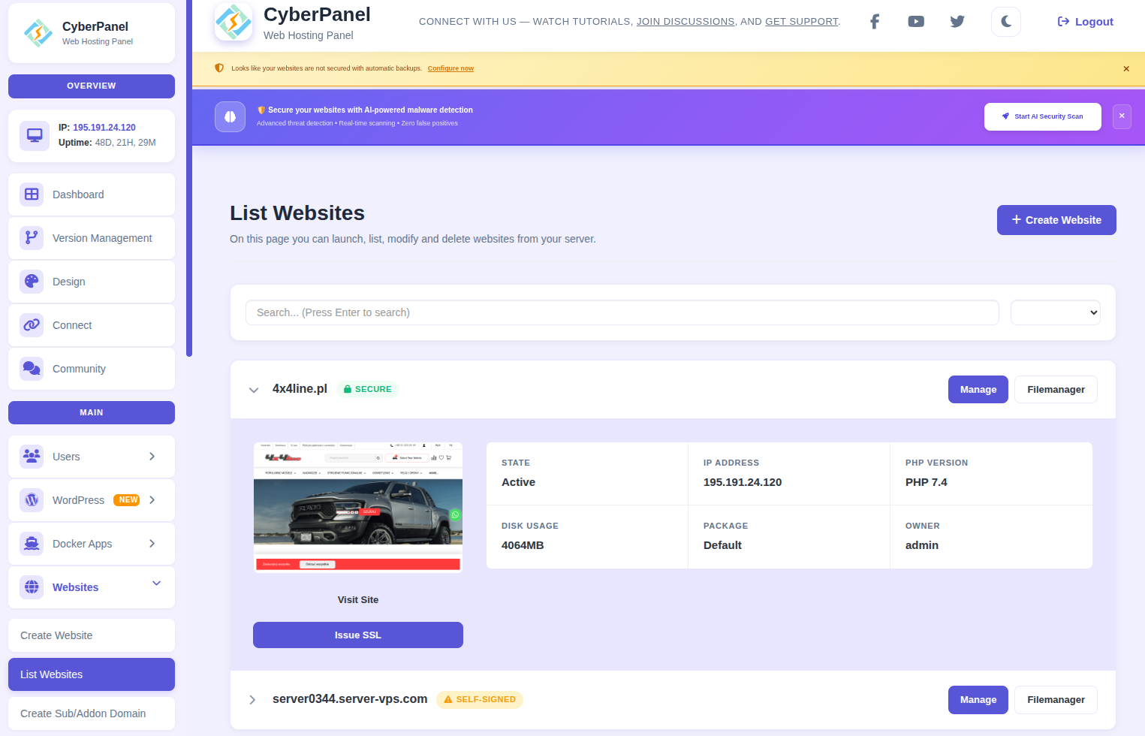Viewport: 1145px width, 736px height.
Task: Open Connect menu item
Action: (x=92, y=325)
